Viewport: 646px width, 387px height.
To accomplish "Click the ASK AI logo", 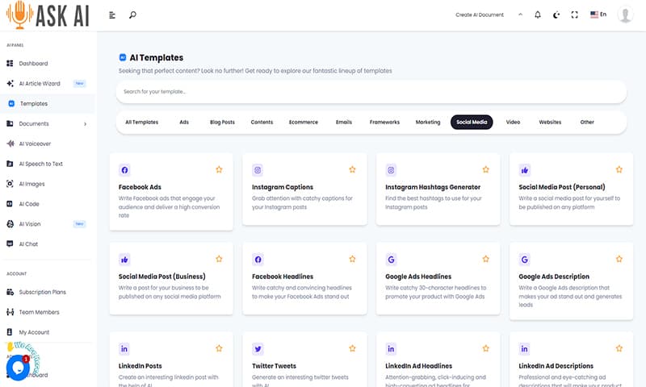I will pos(48,15).
